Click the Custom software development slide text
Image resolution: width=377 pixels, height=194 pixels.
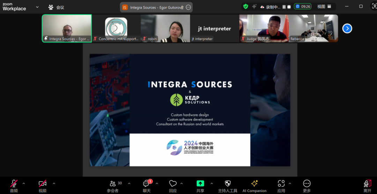[x=190, y=119]
